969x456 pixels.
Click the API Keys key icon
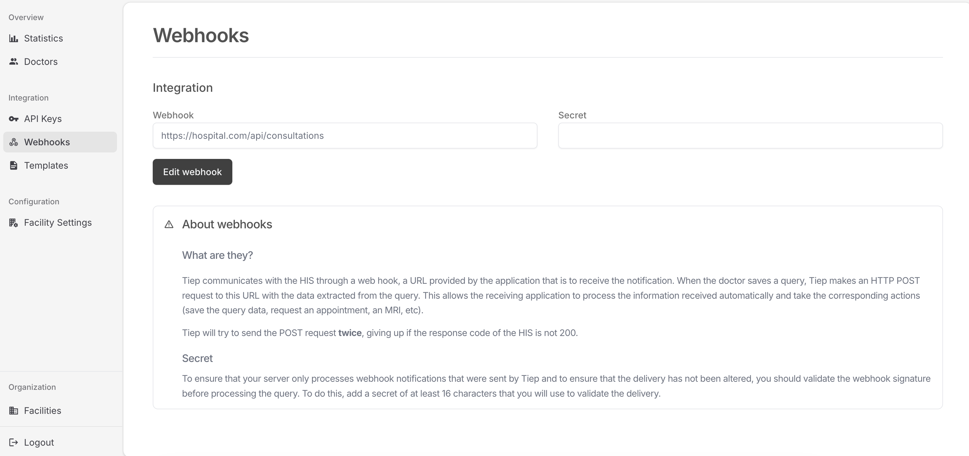point(14,119)
